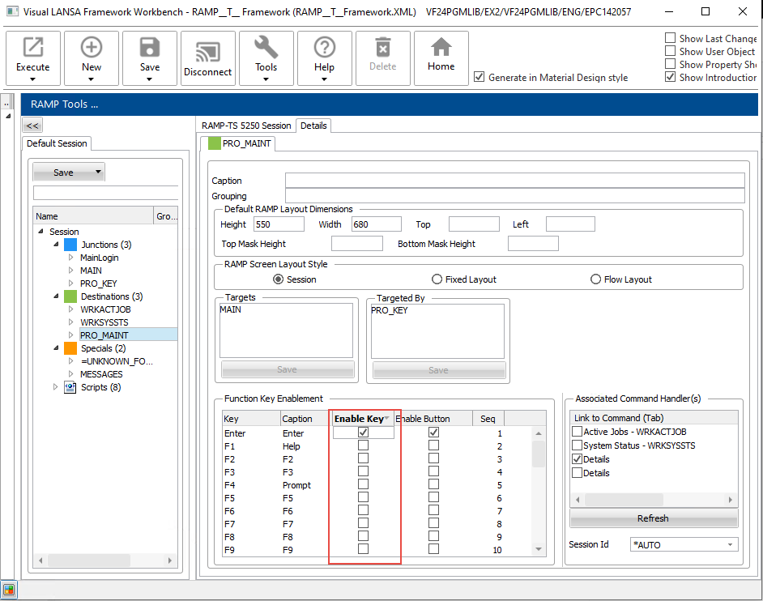763x601 pixels.
Task: Go to Home via house icon
Action: 441,49
